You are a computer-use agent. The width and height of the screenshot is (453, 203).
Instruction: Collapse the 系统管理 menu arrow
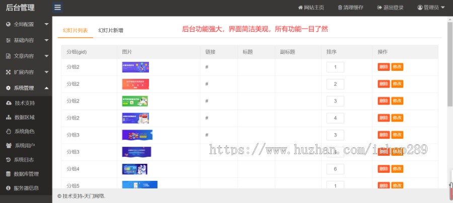(x=46, y=88)
